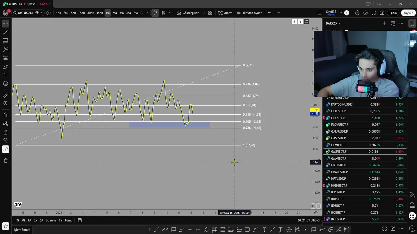Add a symbol to the watchlist

[x=385, y=23]
